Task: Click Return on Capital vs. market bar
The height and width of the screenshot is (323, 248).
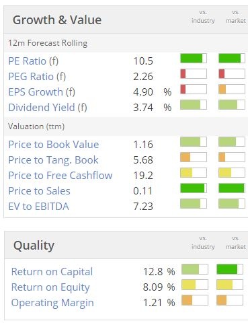Action: point(230,269)
